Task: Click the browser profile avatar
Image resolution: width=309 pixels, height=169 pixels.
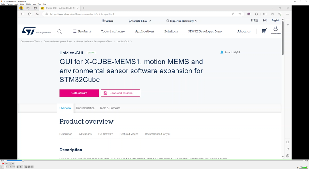Action: coord(21,8)
